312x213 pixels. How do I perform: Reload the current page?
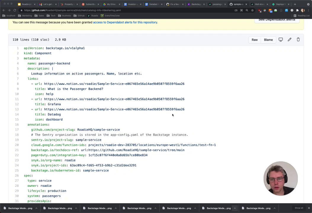[x=15, y=10]
